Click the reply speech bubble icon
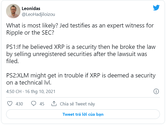 [34, 104]
